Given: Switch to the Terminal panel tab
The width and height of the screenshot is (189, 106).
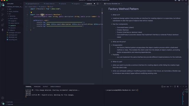Looking at the screenshot, I should coord(28,87).
